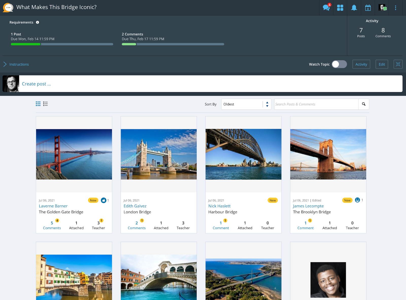Click the post title 'Harbour Bridge'

pos(223,212)
